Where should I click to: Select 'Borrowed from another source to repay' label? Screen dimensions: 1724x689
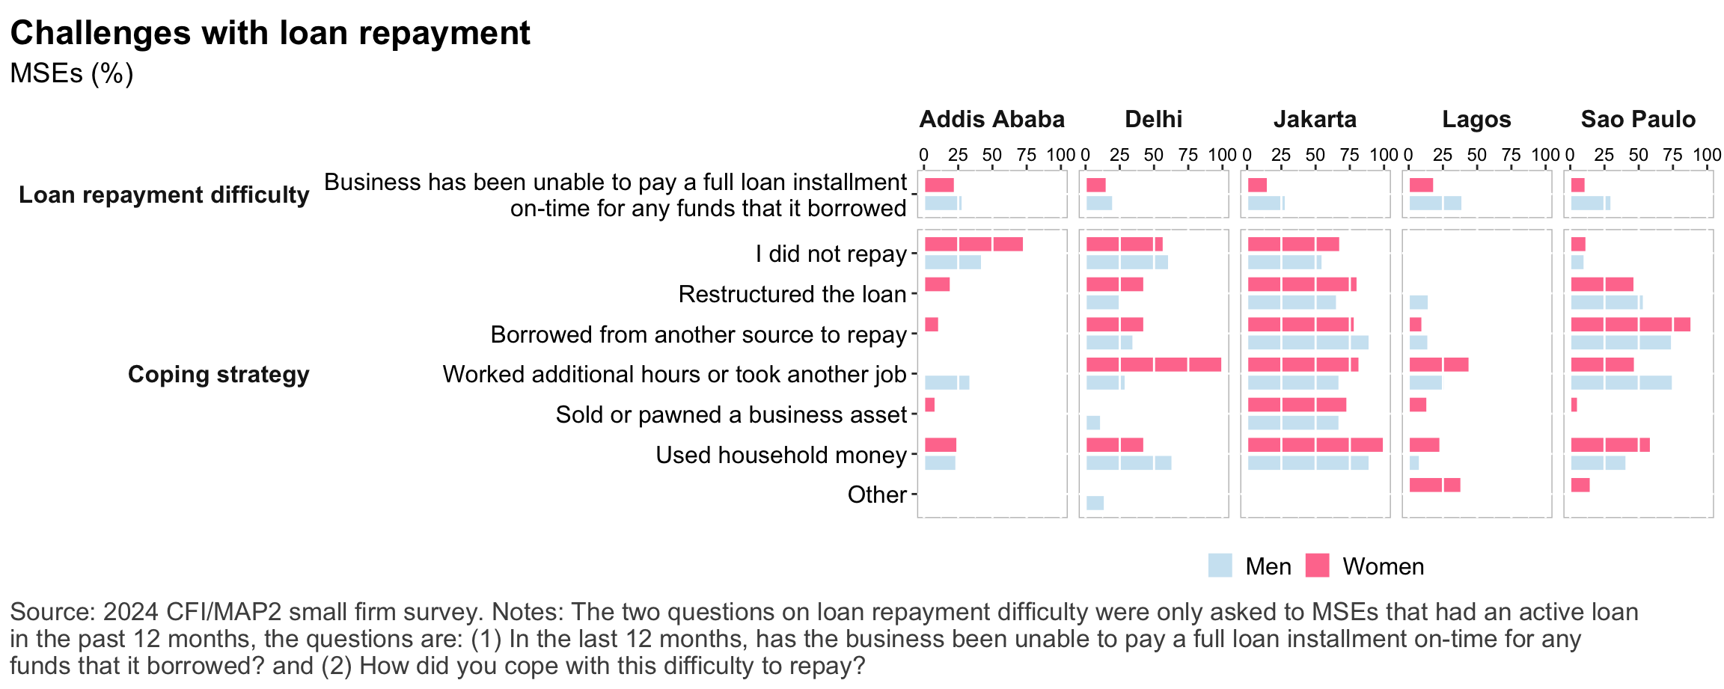point(698,334)
